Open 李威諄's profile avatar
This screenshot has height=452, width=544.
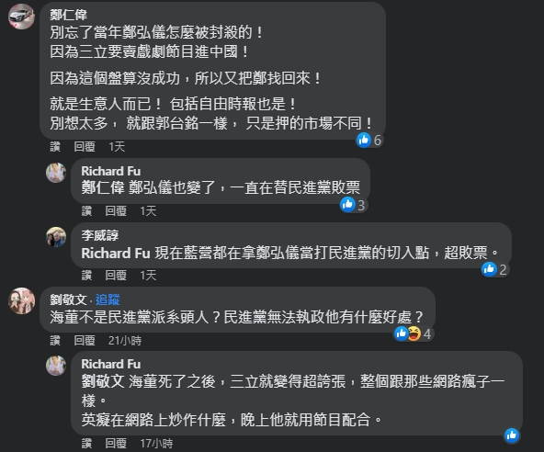[x=56, y=237]
